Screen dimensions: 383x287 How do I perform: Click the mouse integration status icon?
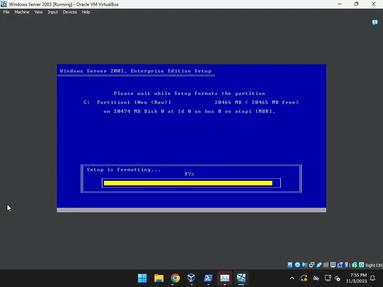pos(355,265)
